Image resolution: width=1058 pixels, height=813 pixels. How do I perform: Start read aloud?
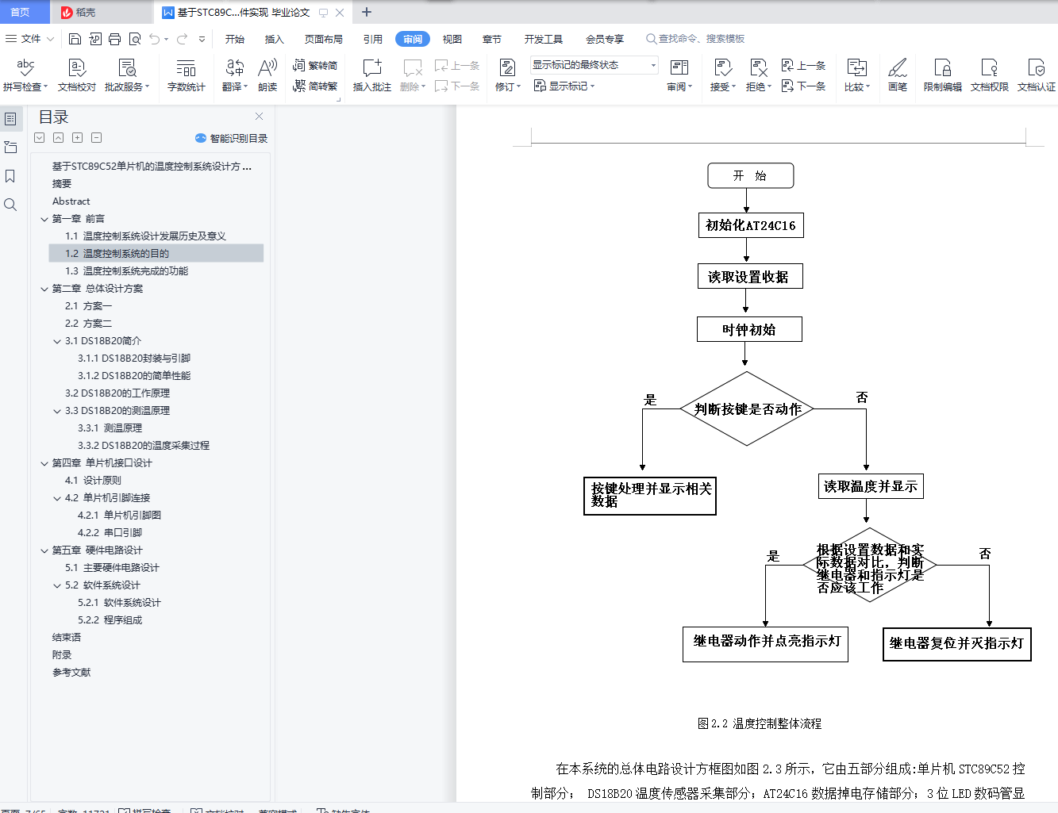[x=267, y=75]
